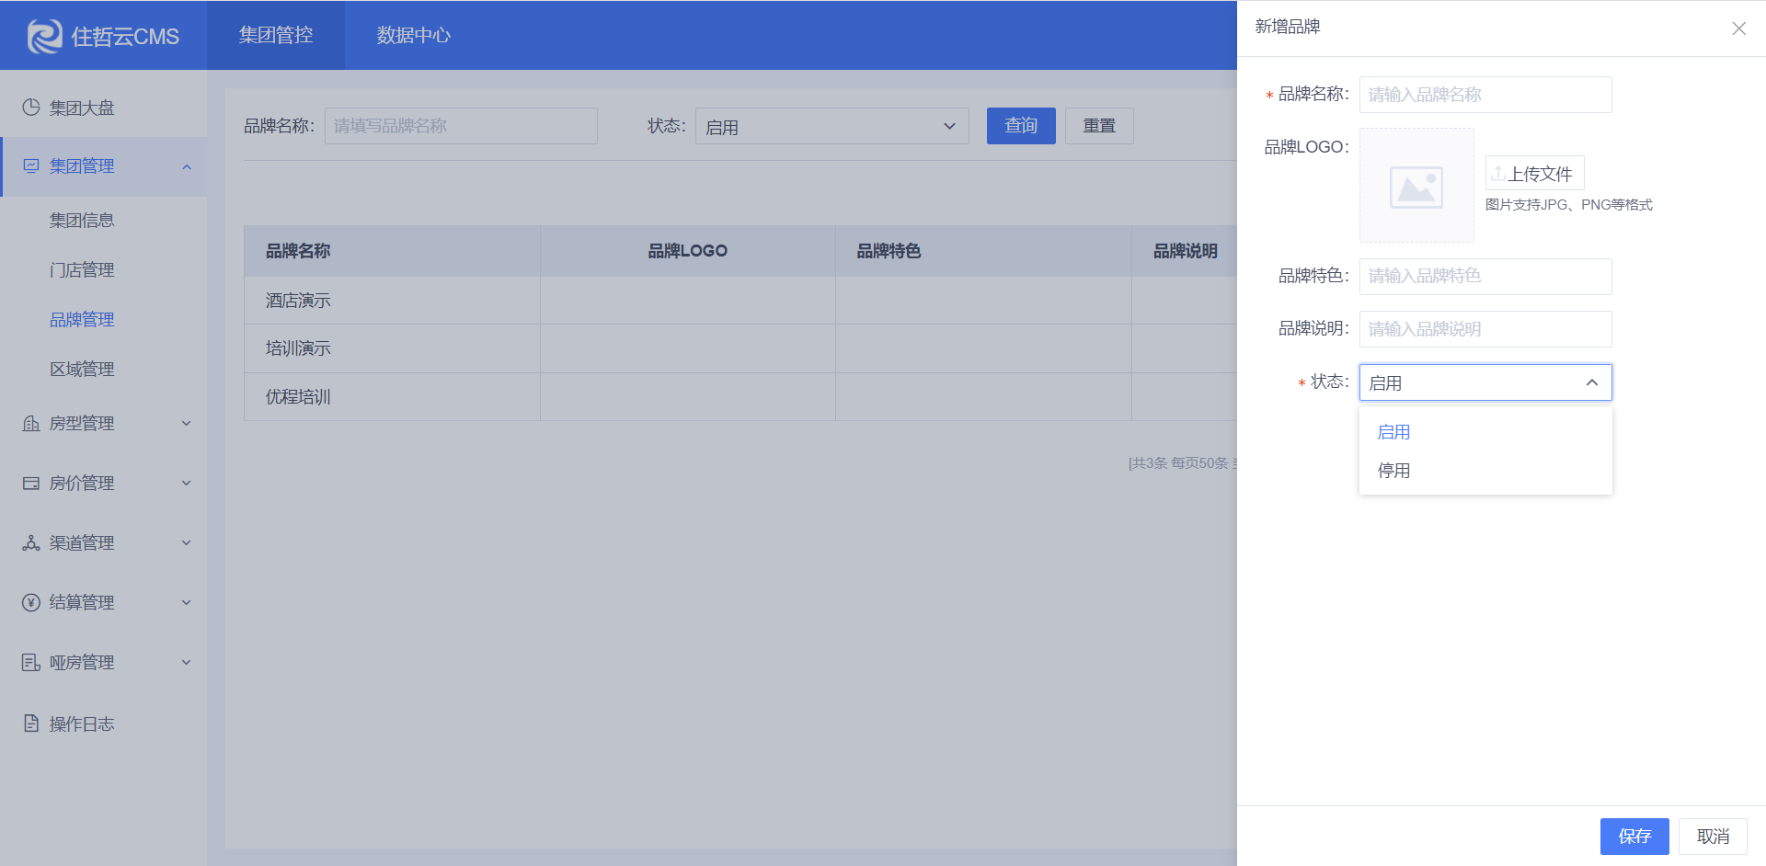
Task: Click the 培训演示 table row
Action: [740, 348]
